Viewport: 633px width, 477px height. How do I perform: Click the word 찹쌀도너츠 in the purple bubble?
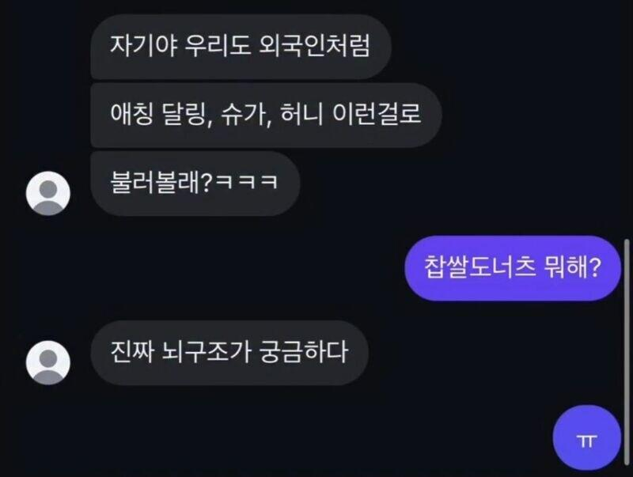[480, 267]
